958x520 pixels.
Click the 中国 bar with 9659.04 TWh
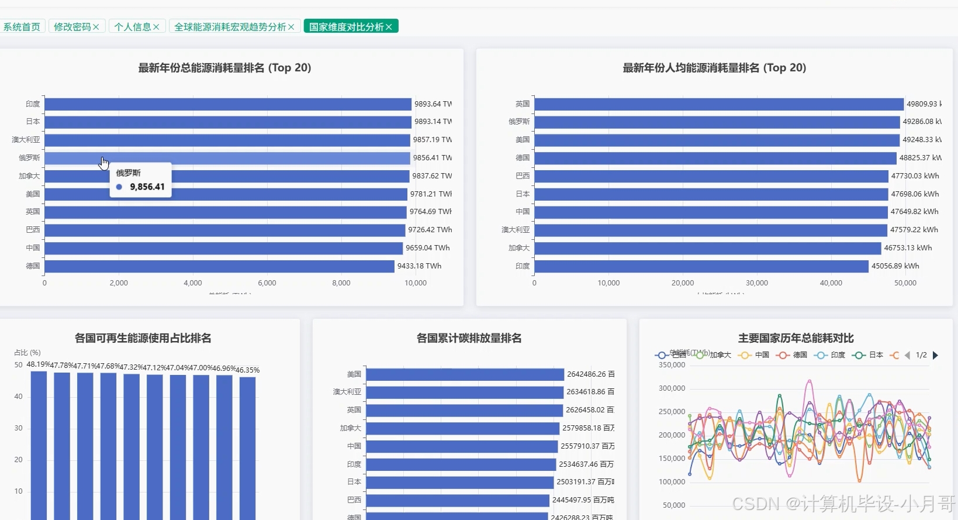tap(224, 248)
